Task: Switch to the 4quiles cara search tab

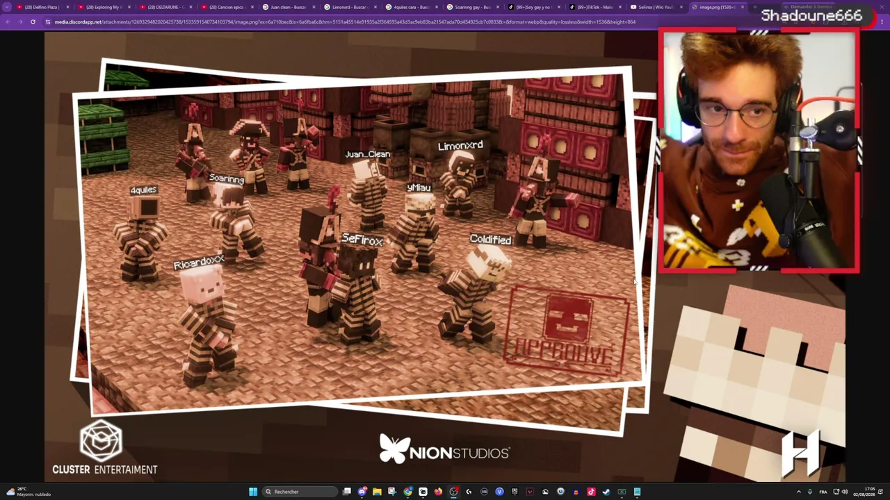Action: click(411, 7)
